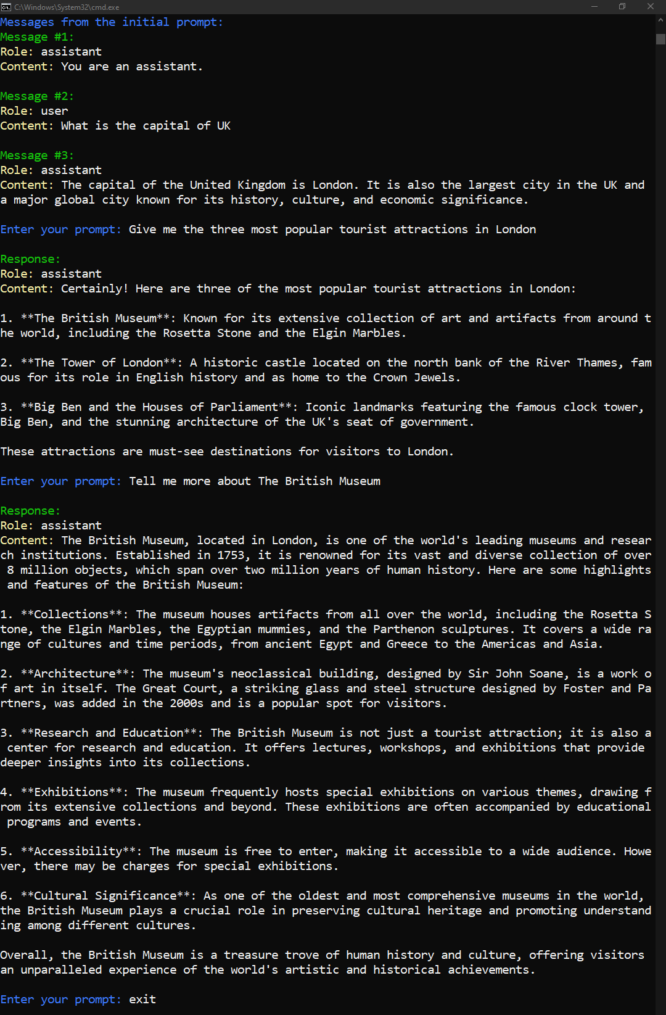Click the 'Tell me more about The British Museum' prompt
This screenshot has height=1015, width=666.
(255, 481)
